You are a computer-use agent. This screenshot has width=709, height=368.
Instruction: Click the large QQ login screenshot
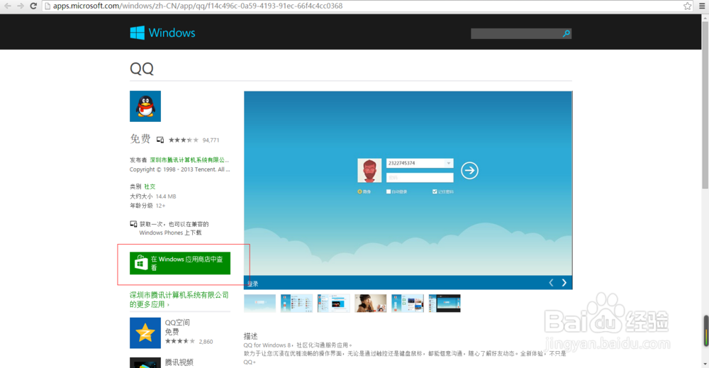tap(408, 183)
